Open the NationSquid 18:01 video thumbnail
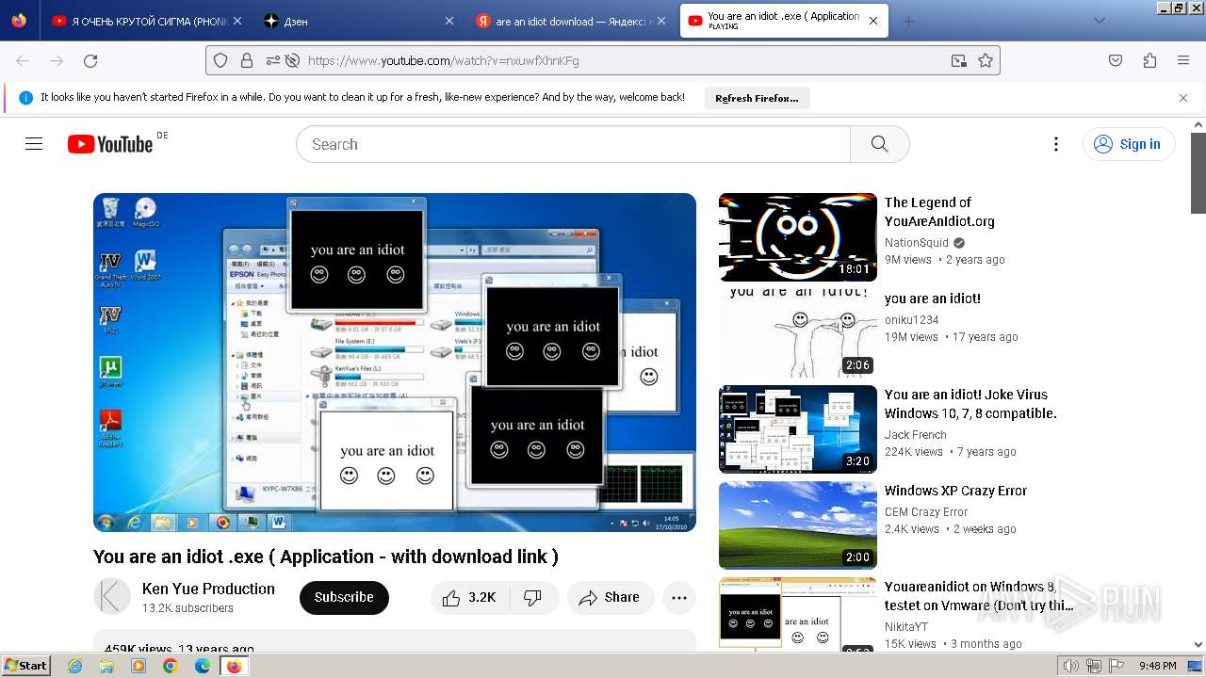This screenshot has width=1206, height=678. point(798,237)
